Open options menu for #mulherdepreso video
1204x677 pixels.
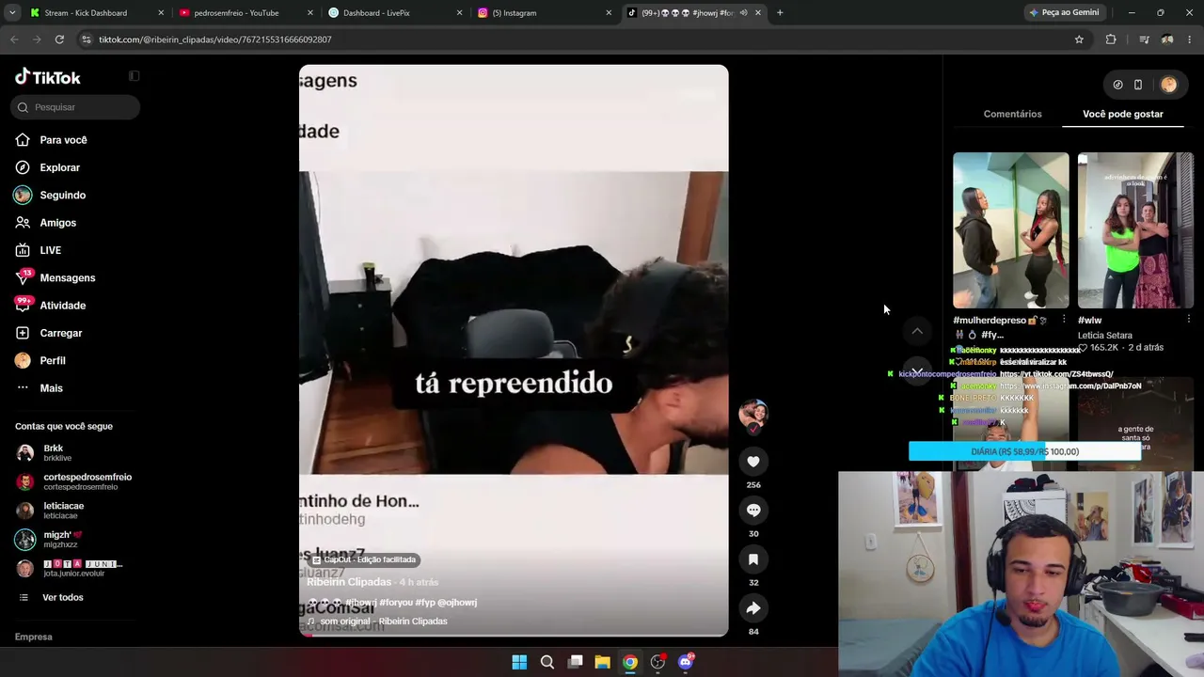[x=1064, y=320]
